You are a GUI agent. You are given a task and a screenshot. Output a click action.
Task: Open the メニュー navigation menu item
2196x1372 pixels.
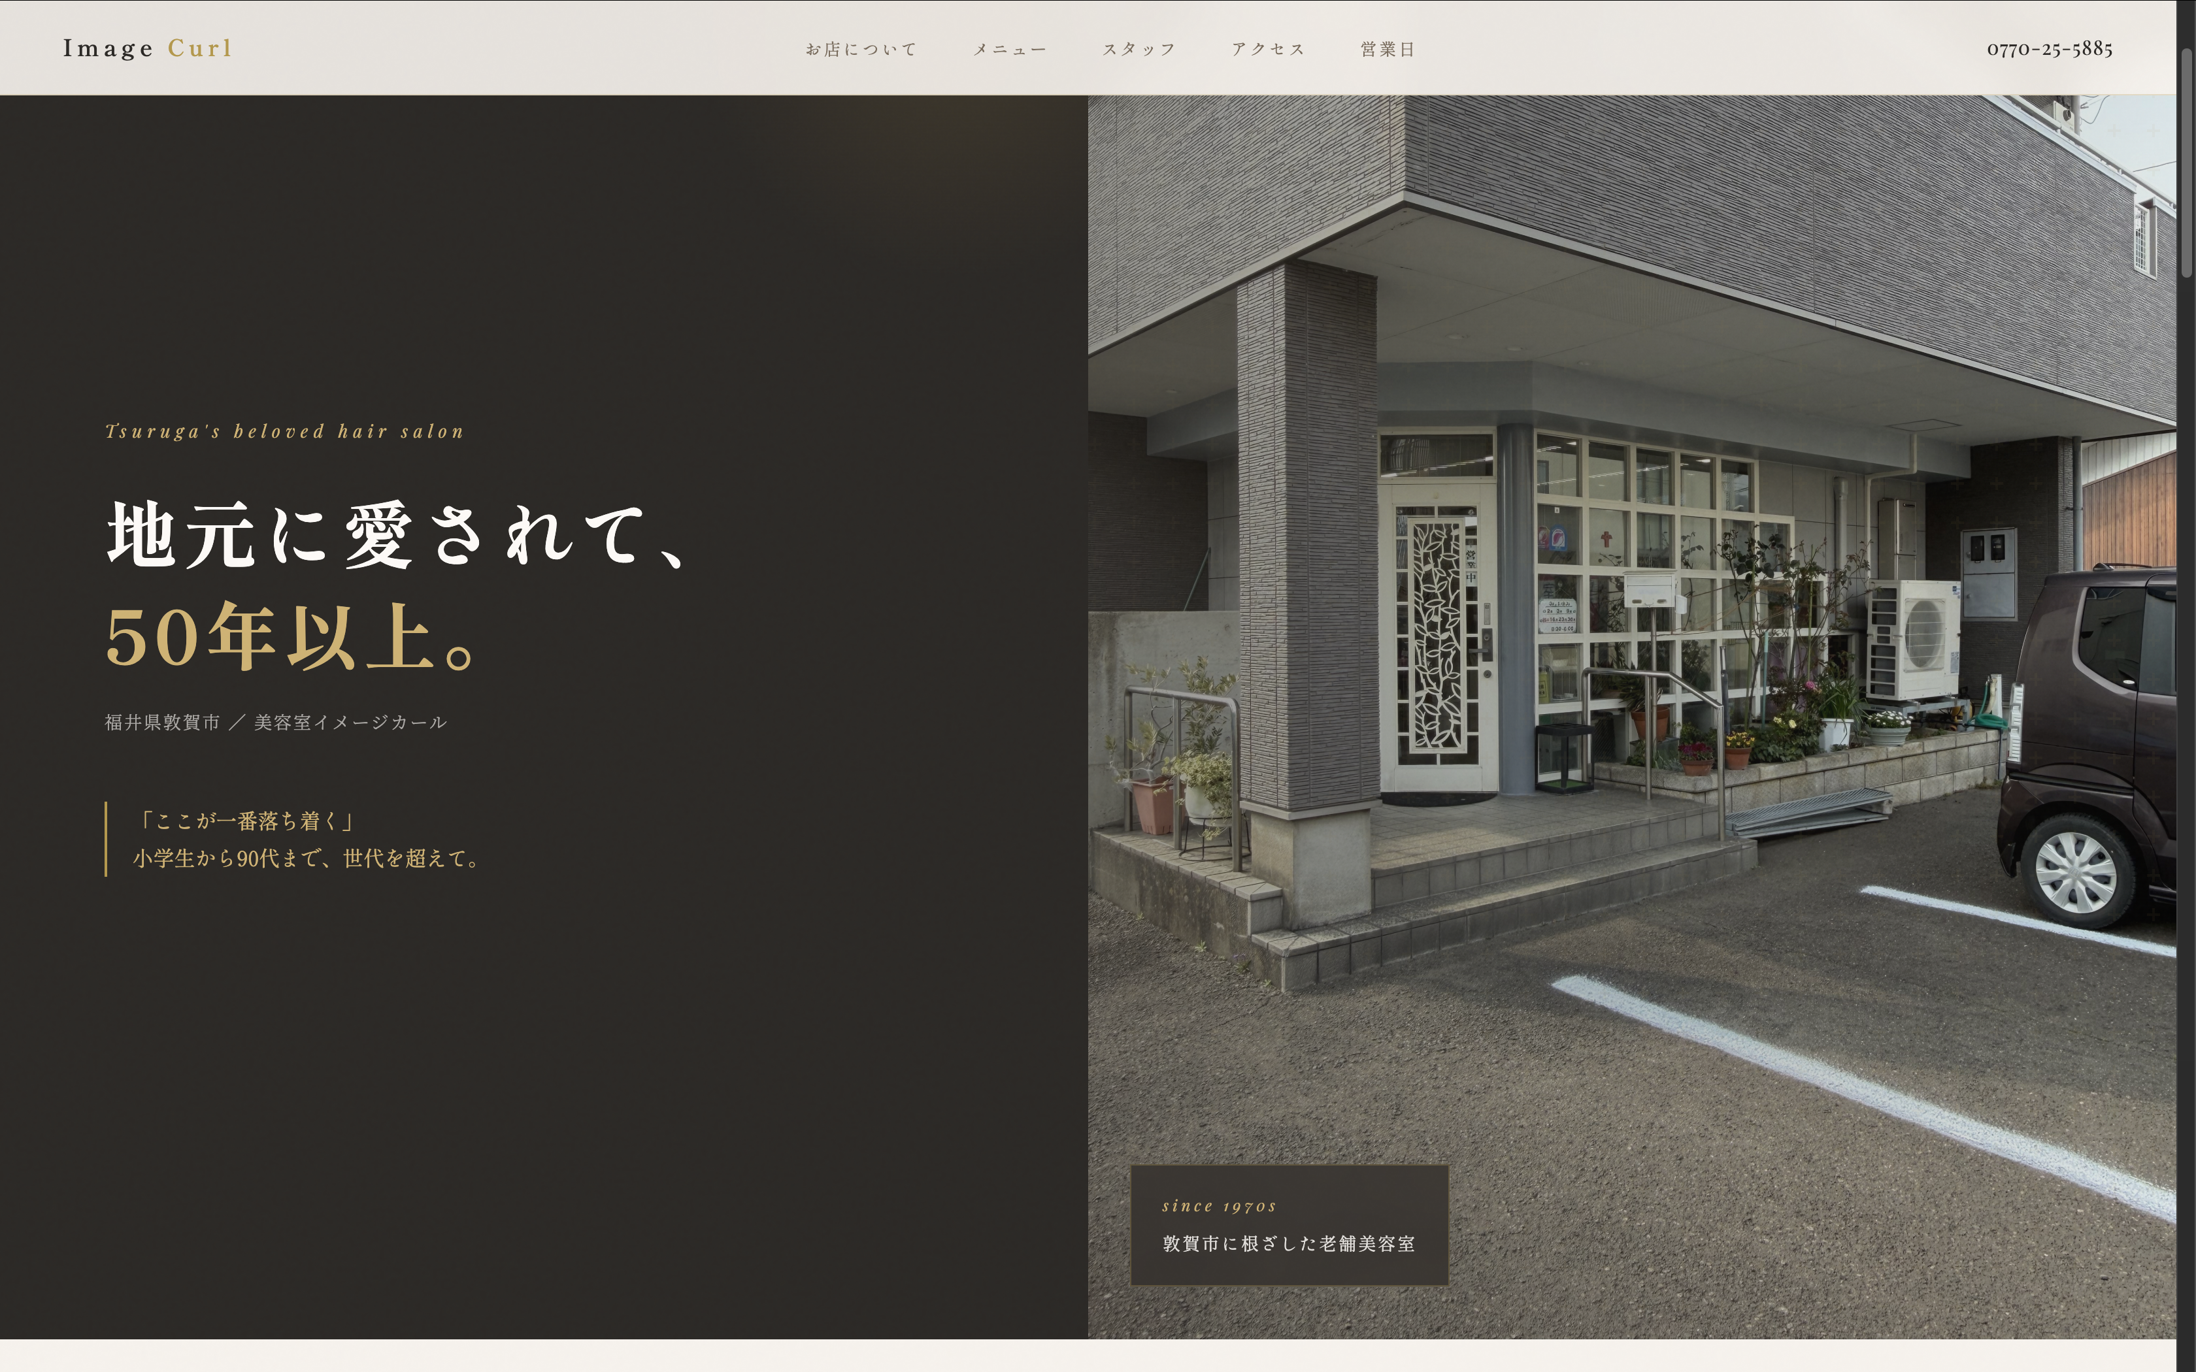pyautogui.click(x=1010, y=49)
